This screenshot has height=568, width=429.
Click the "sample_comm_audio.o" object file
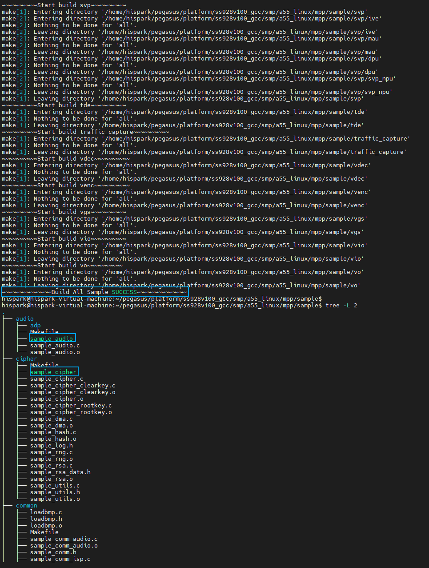[64, 545]
